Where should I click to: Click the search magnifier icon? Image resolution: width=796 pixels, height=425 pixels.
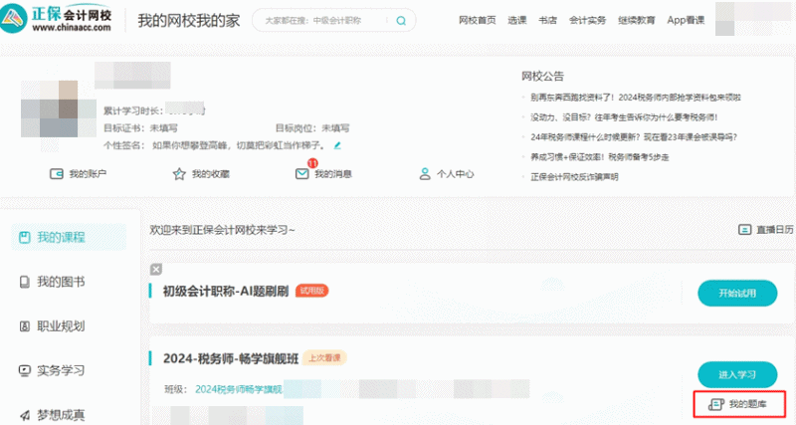[x=401, y=20]
